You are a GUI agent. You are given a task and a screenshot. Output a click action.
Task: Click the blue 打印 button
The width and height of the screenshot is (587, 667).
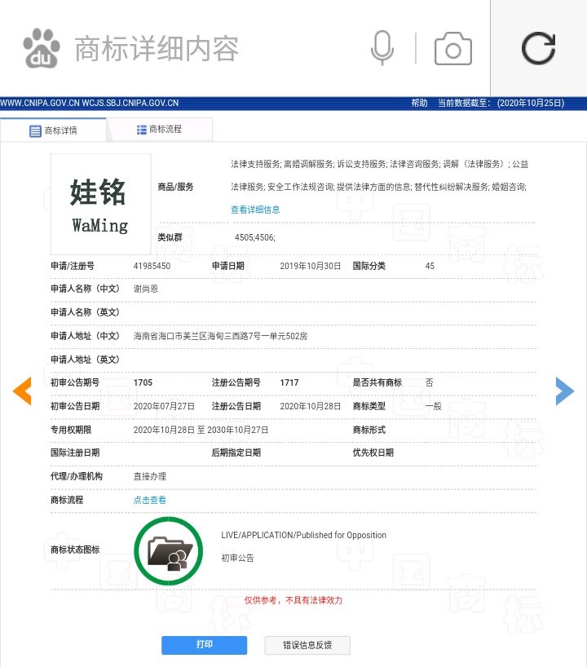pyautogui.click(x=204, y=645)
